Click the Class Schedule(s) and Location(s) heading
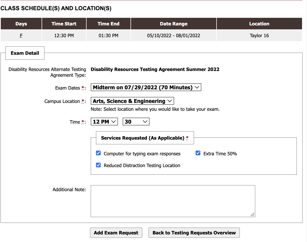The image size is (307, 242). coord(56,8)
